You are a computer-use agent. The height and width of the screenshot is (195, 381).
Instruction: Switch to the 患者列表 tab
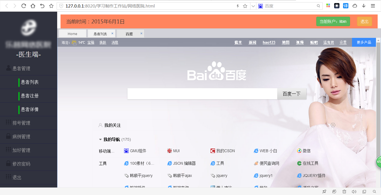[x=100, y=33]
